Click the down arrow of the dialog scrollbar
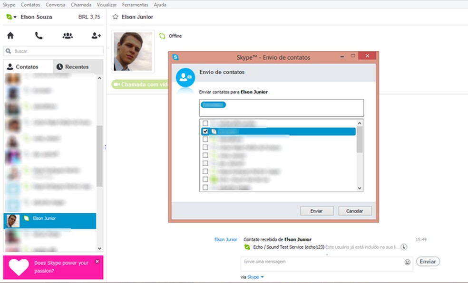 tap(359, 188)
